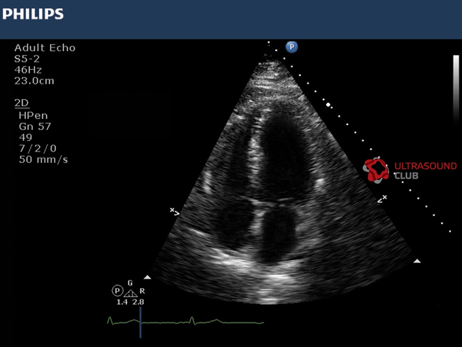The height and width of the screenshot is (347, 462).
Task: Click the 49 compression value
Action: click(25, 138)
